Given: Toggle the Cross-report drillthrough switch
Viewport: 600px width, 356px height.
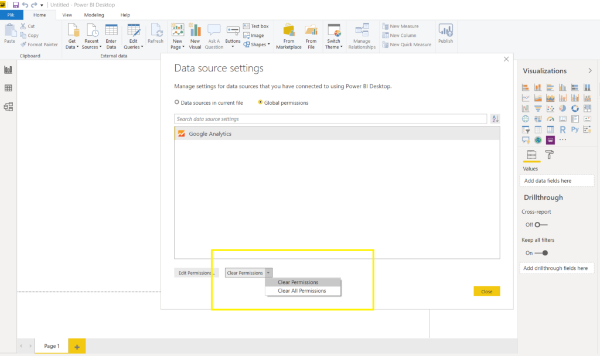Looking at the screenshot, I should click(541, 225).
